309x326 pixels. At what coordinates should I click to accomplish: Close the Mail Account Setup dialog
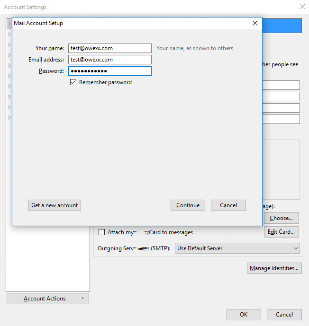click(255, 23)
